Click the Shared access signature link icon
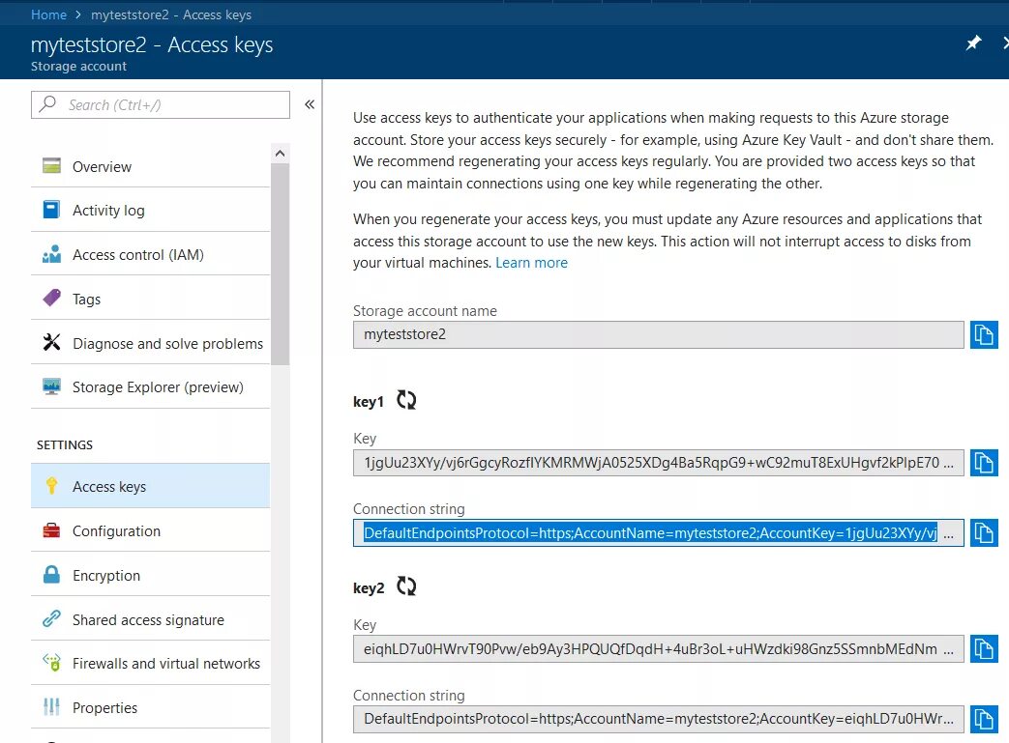The image size is (1009, 743). 51,619
